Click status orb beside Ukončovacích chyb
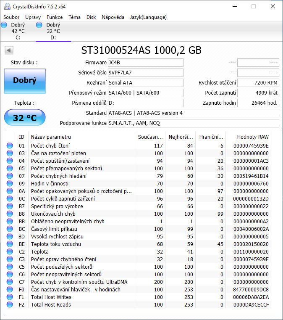Viewport: 283px width, 320px height. (10, 214)
